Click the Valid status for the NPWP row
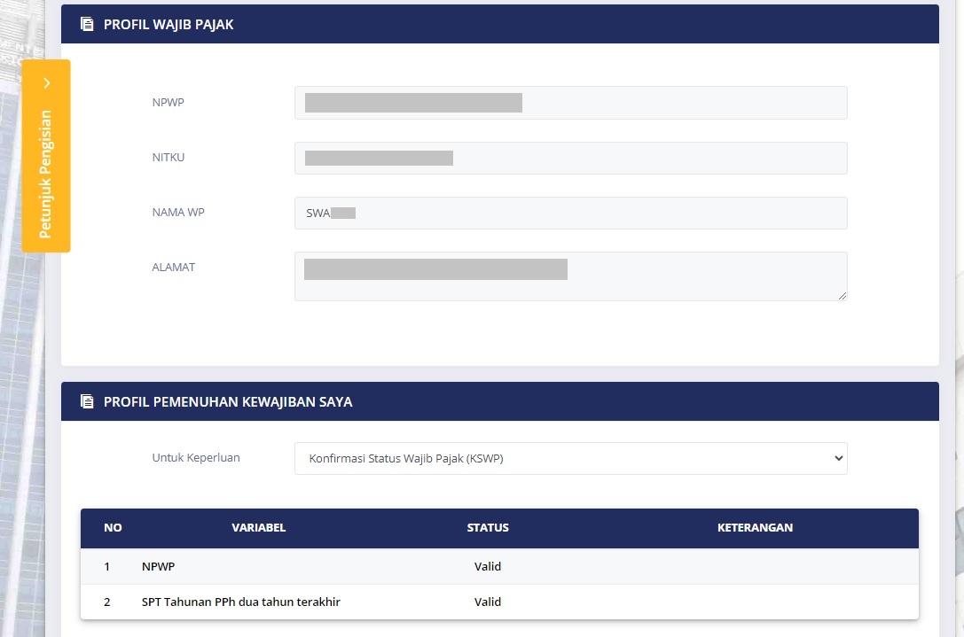The height and width of the screenshot is (637, 964). (488, 566)
